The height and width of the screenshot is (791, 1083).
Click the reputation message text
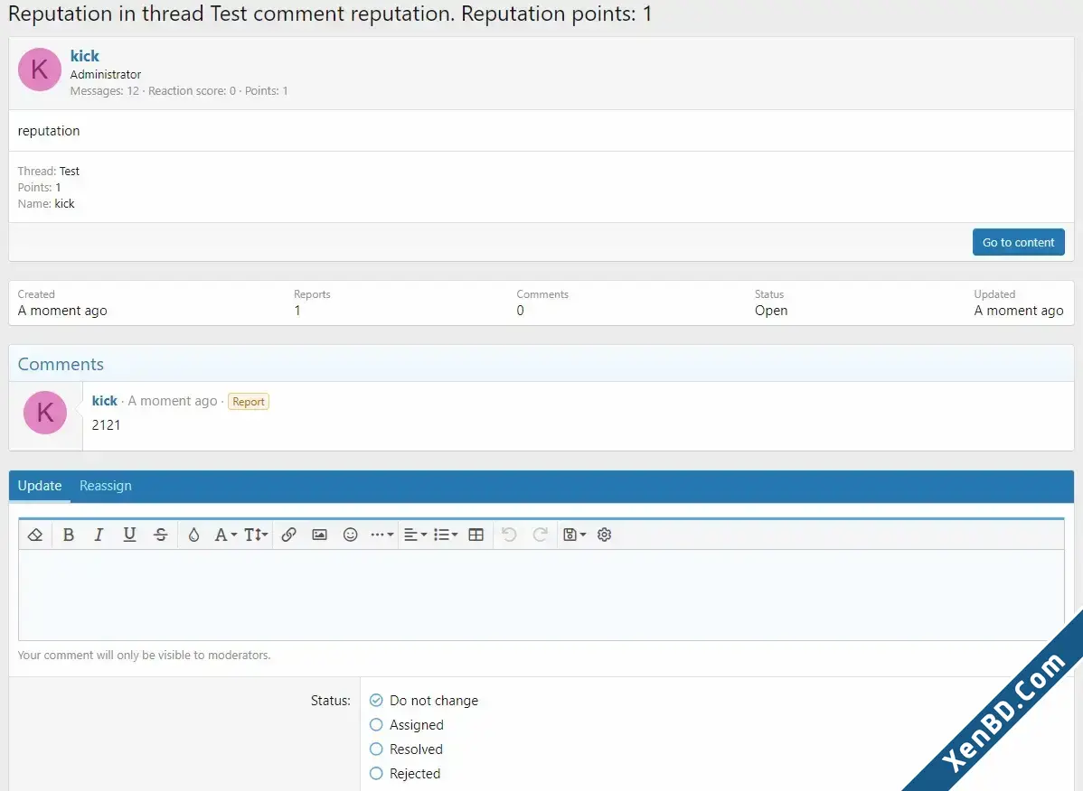click(x=48, y=131)
